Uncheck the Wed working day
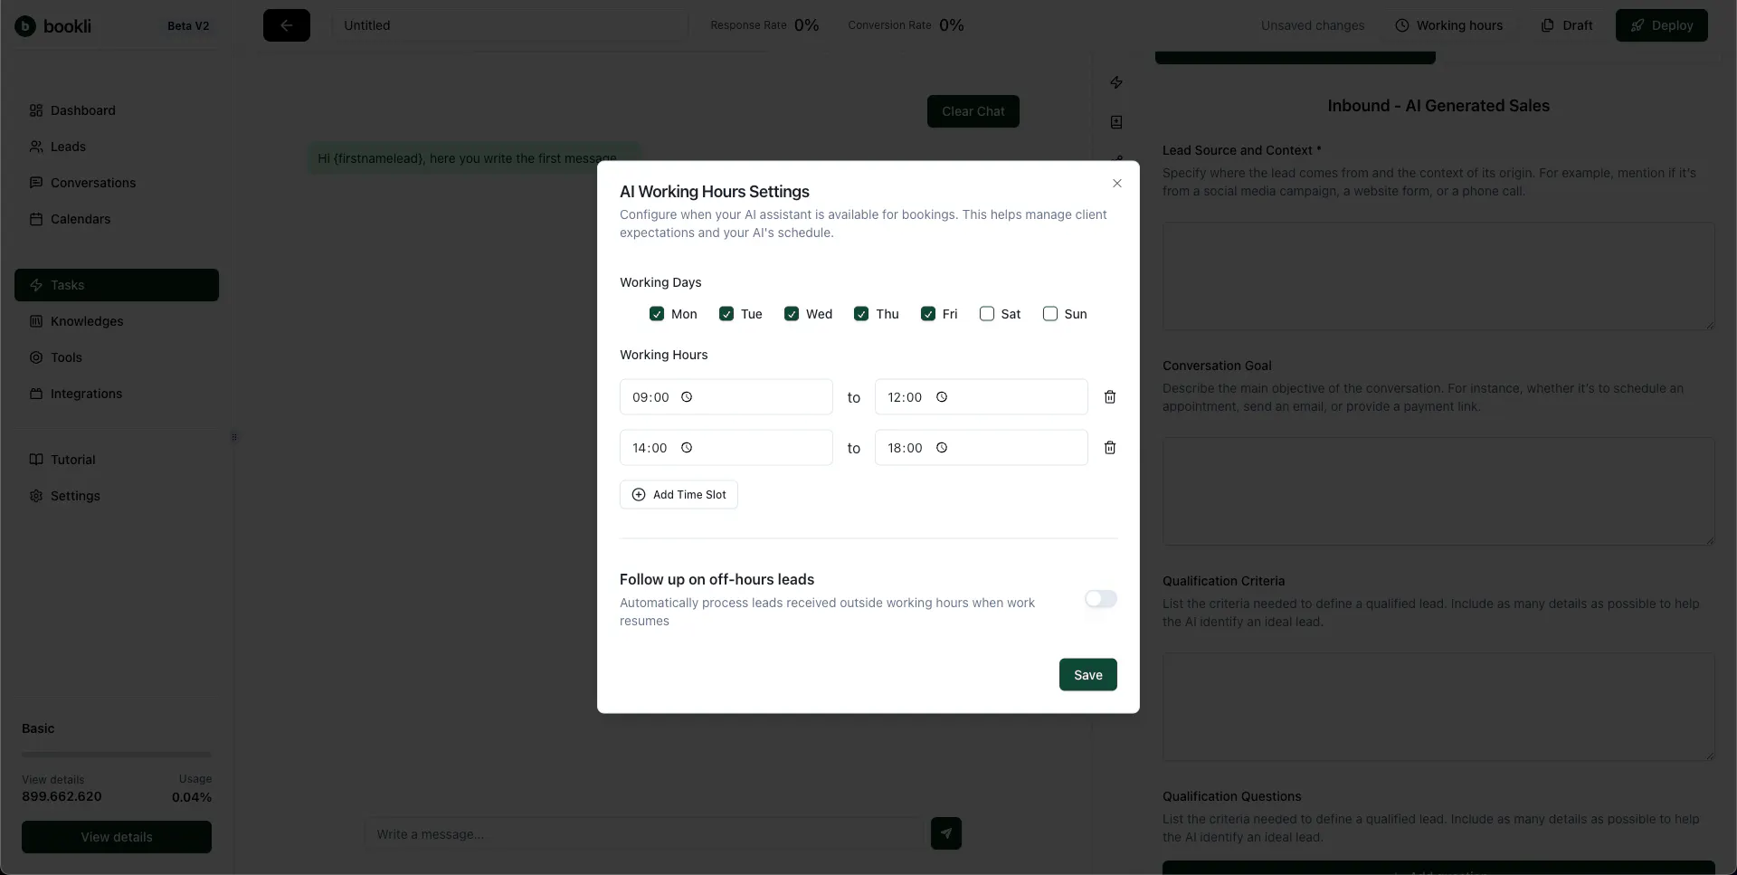 tap(792, 314)
